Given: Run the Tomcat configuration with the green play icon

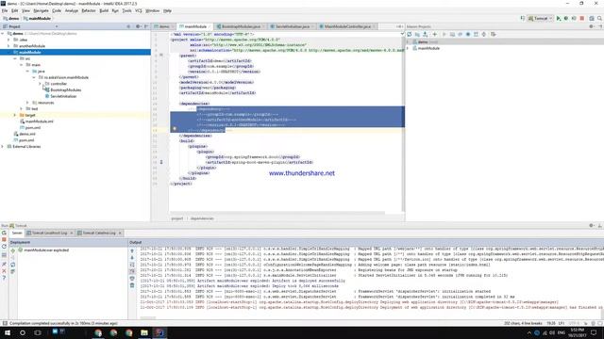Looking at the screenshot, I should pos(559,18).
